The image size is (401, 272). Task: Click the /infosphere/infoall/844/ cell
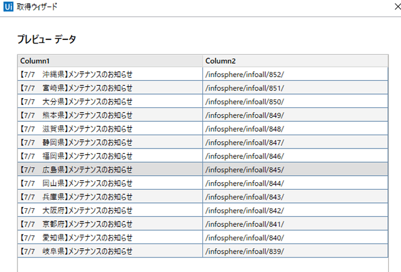pyautogui.click(x=295, y=183)
